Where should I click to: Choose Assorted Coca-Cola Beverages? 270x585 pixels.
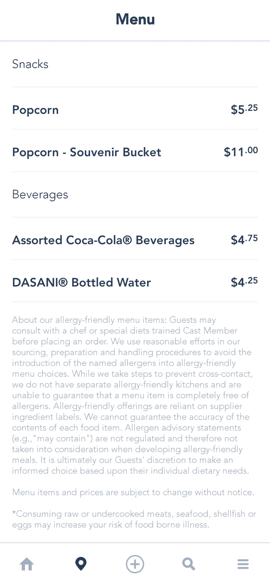(x=103, y=240)
